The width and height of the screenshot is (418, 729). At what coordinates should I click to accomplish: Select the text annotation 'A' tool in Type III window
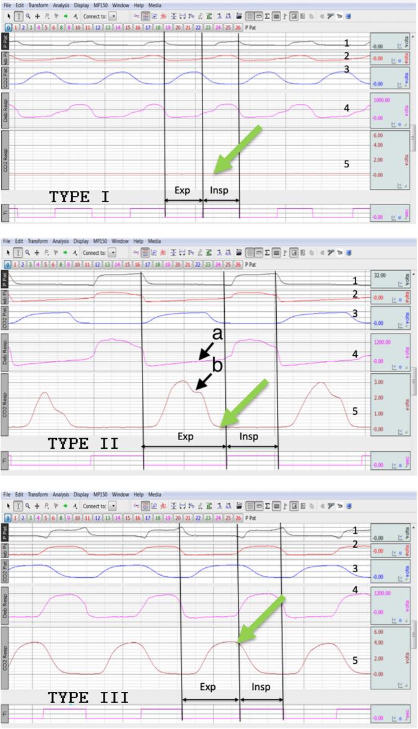[x=75, y=506]
